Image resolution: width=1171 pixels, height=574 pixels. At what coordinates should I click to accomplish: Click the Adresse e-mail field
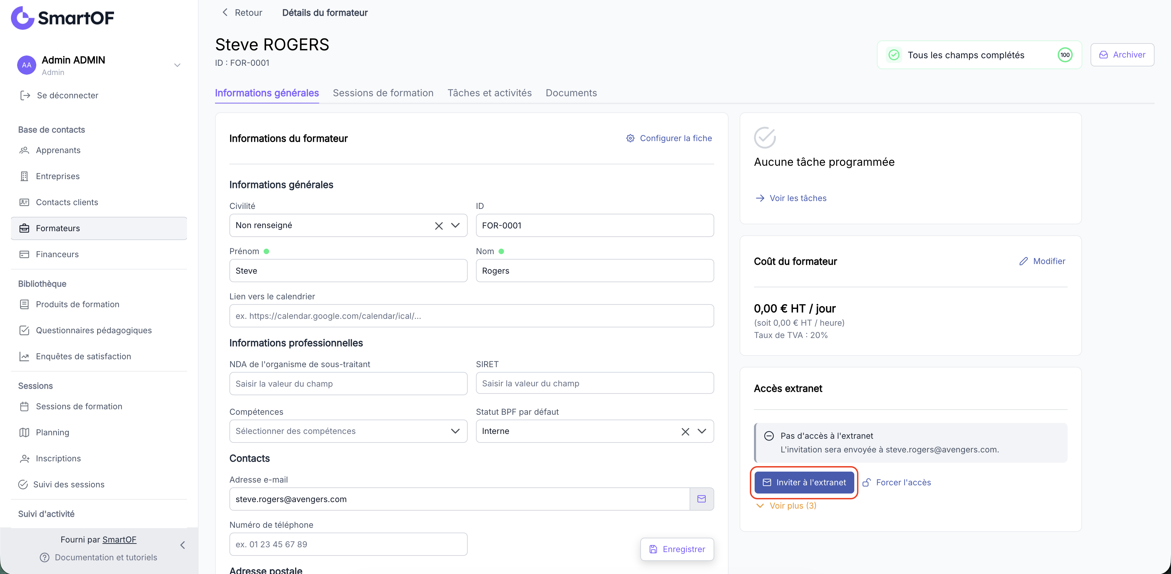pos(459,499)
